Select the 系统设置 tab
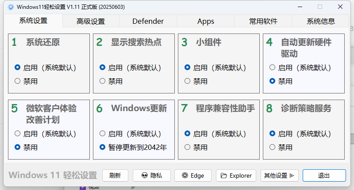 point(33,21)
